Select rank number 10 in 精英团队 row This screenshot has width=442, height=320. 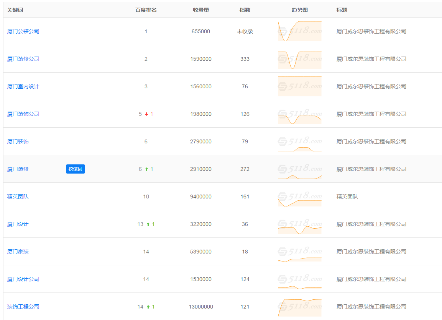click(146, 197)
